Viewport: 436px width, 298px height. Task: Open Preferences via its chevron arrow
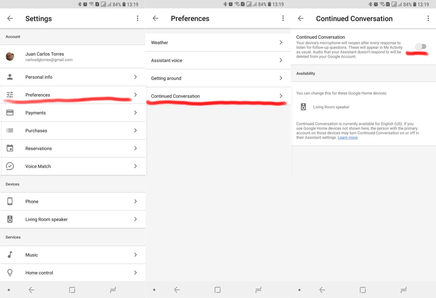coord(135,95)
